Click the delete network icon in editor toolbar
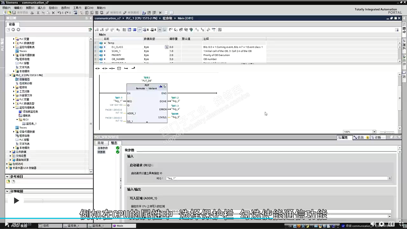 (x=102, y=30)
